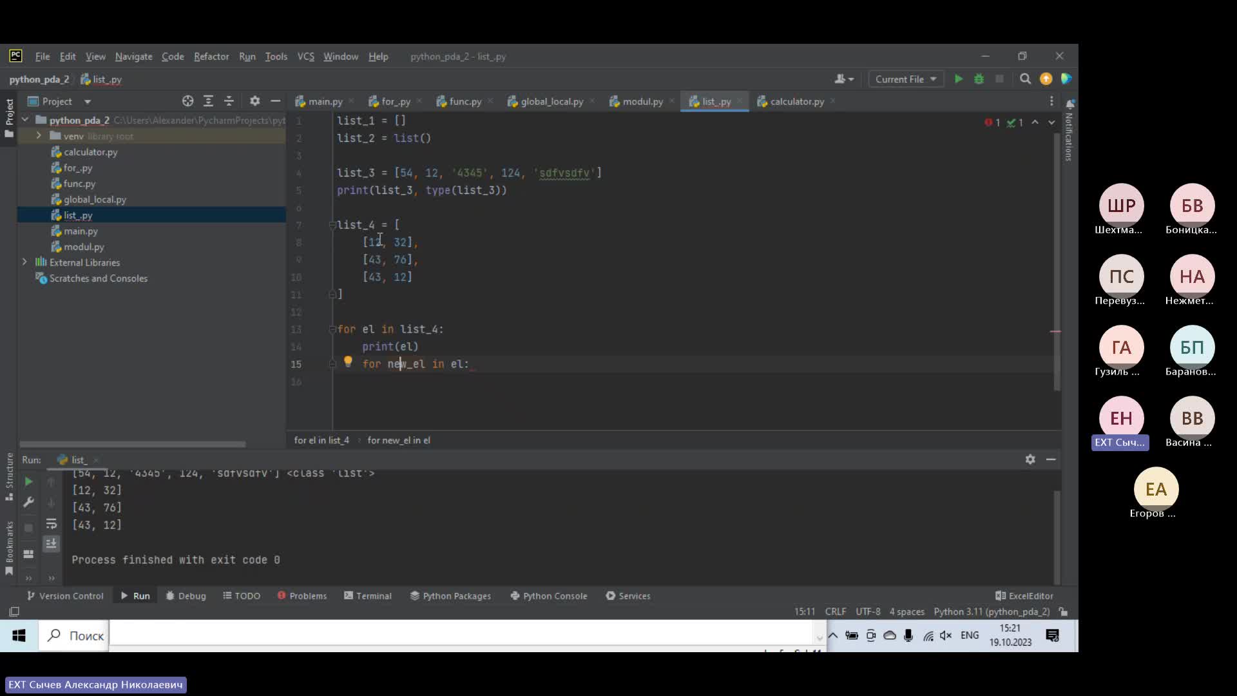Open the File menu
Image resolution: width=1237 pixels, height=696 pixels.
click(43, 57)
